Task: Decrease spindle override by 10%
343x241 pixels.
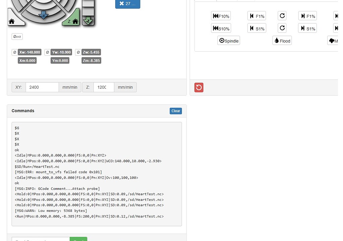Action: coord(221,28)
